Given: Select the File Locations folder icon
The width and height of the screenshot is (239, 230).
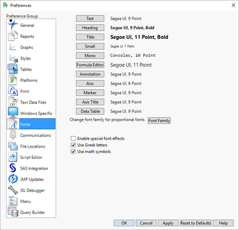Looking at the screenshot, I should point(13,146).
